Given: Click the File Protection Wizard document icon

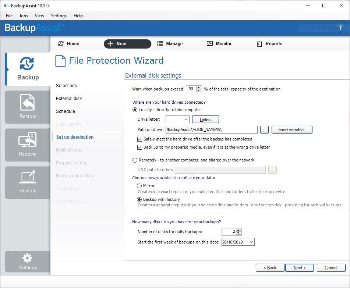Looking at the screenshot, I should [60, 61].
